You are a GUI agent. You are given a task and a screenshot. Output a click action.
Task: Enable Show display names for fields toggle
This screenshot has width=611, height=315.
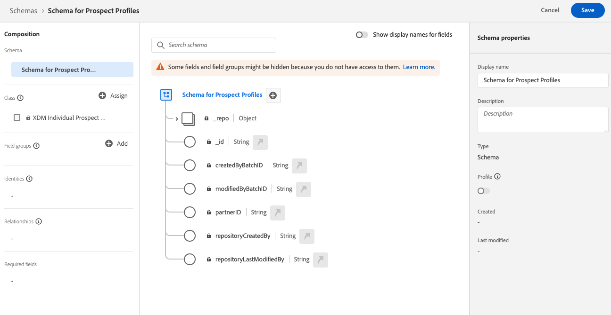(362, 35)
